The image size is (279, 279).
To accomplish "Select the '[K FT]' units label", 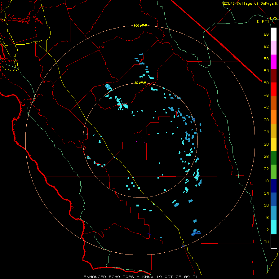I will click(262, 21).
